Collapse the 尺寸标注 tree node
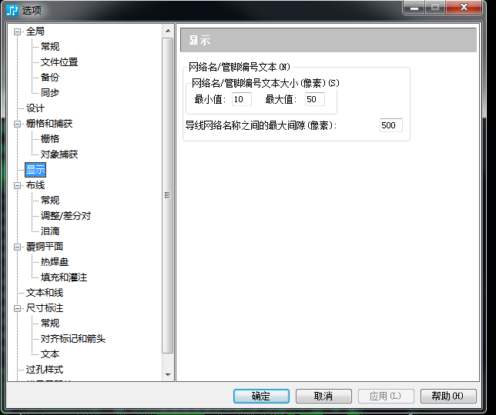The width and height of the screenshot is (496, 415). click(x=18, y=309)
